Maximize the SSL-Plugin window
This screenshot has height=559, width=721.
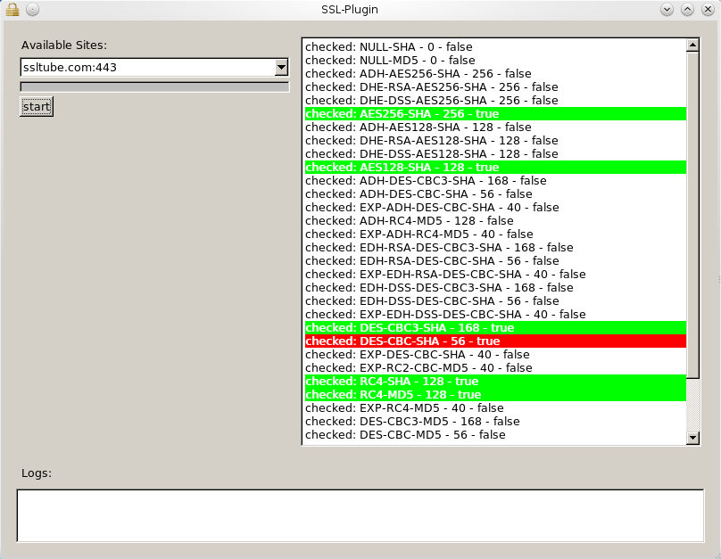[x=687, y=9]
